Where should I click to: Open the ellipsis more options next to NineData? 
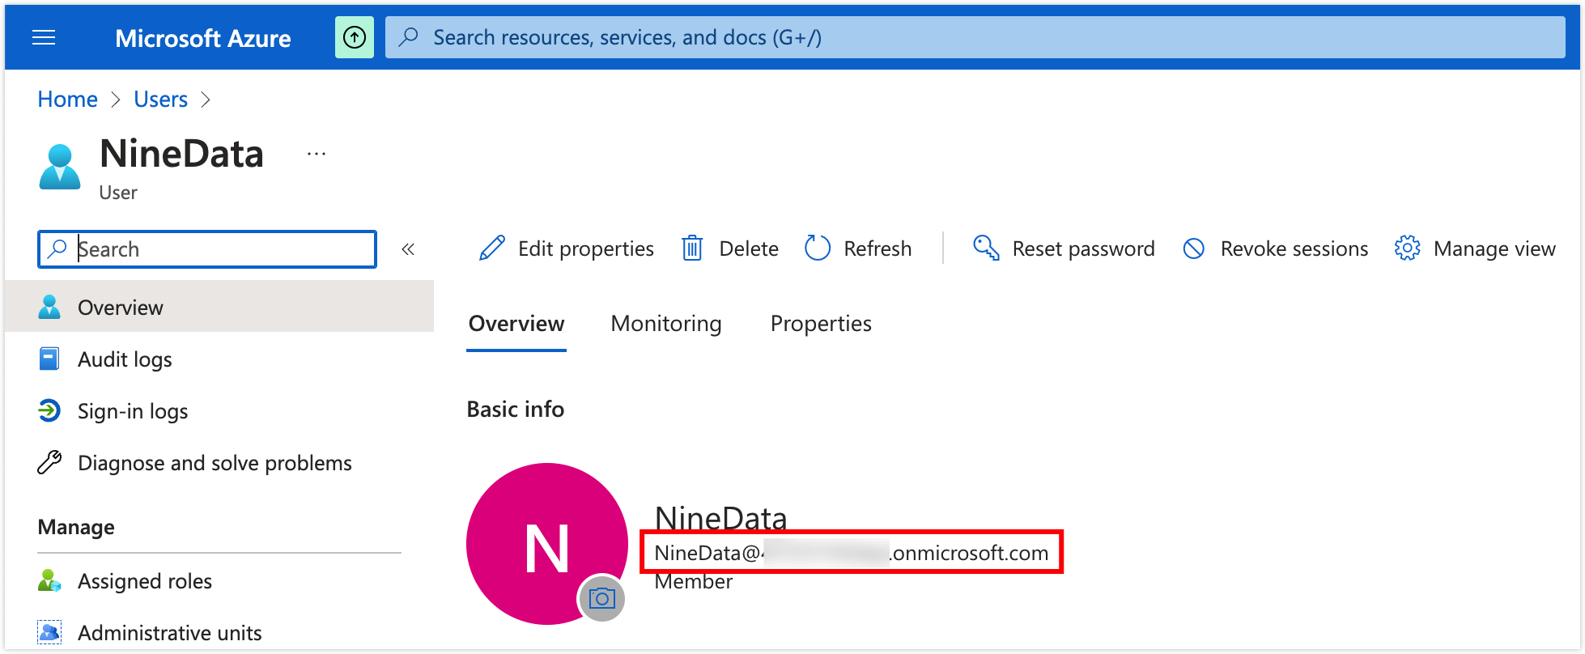click(317, 154)
